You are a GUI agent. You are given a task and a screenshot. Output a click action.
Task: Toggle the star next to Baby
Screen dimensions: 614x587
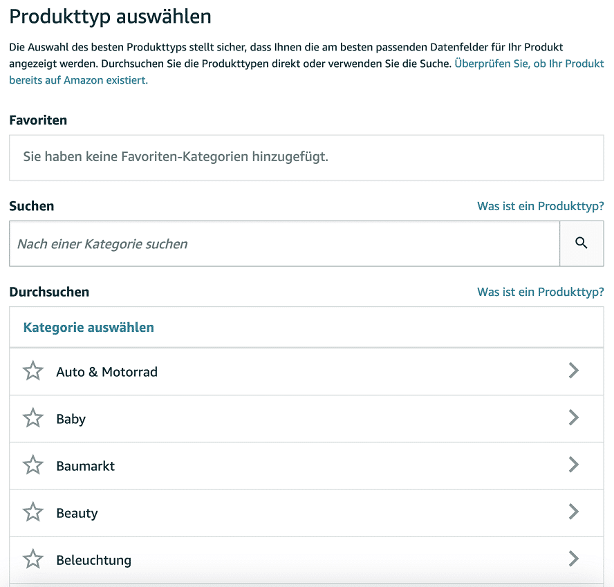[x=33, y=418]
